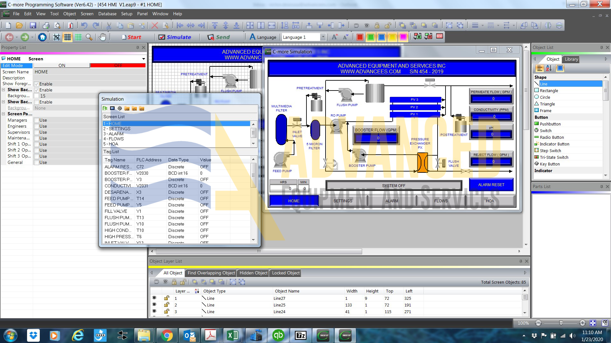Open the Language 1 dropdown in the toolbar
Screen dimensions: 611x343
pos(323,37)
